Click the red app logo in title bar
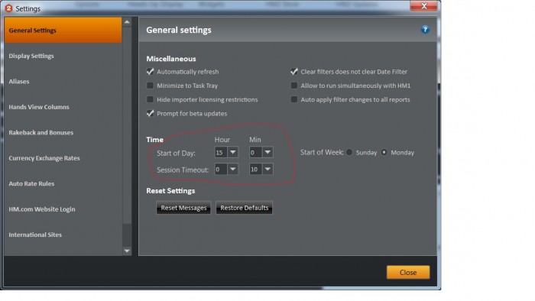535x301 pixels. (8, 8)
